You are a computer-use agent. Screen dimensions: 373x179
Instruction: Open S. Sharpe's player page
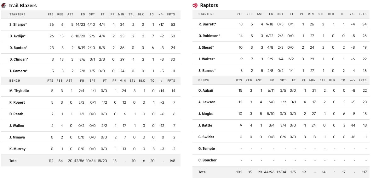click(18, 24)
